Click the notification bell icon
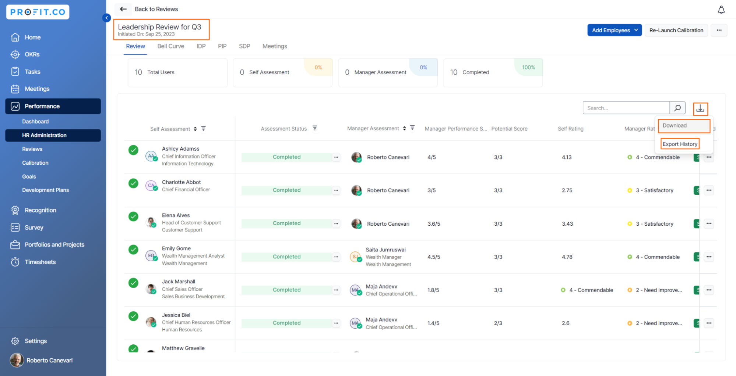The width and height of the screenshot is (736, 376). (x=721, y=10)
